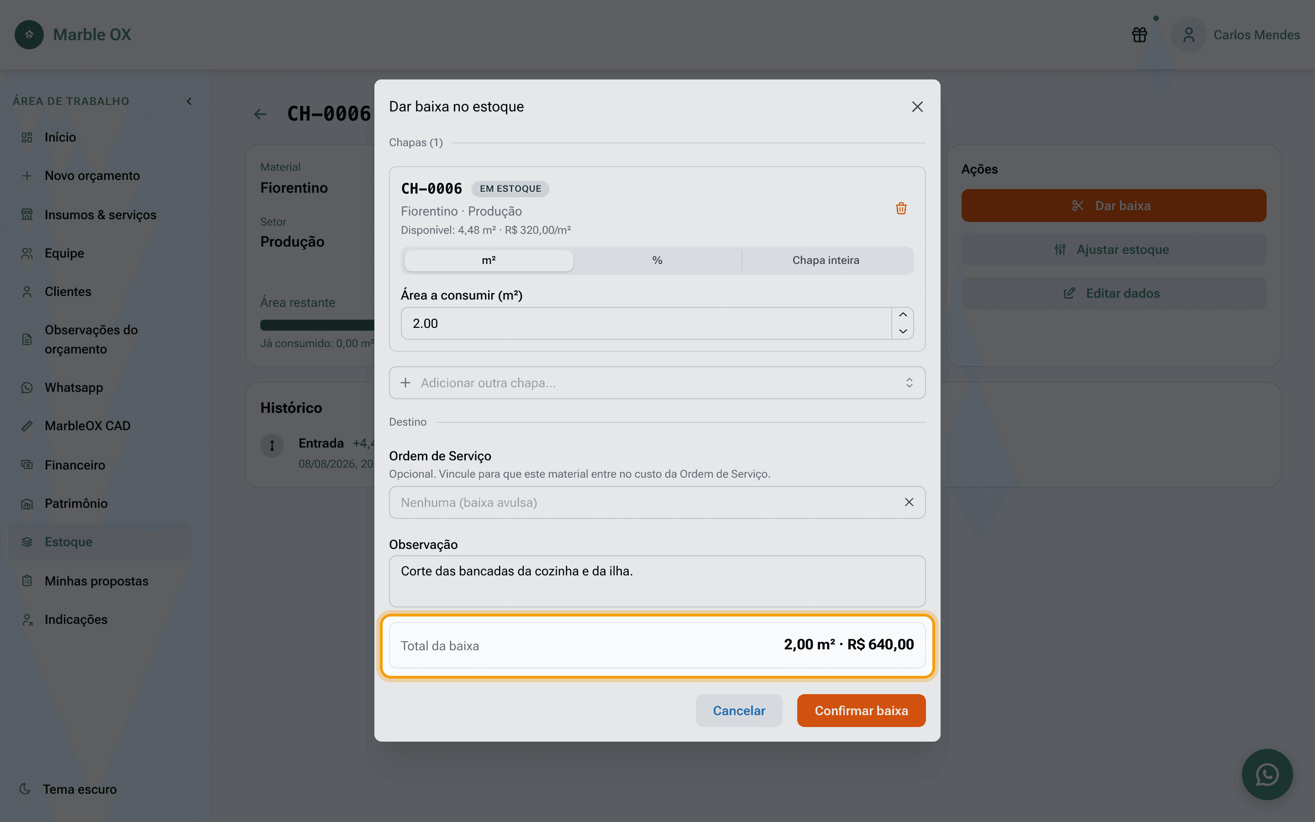
Task: Select the m² consumption mode
Action: pyautogui.click(x=489, y=260)
